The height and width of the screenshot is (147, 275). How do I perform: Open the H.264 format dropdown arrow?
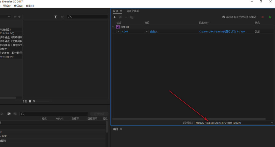[118, 32]
